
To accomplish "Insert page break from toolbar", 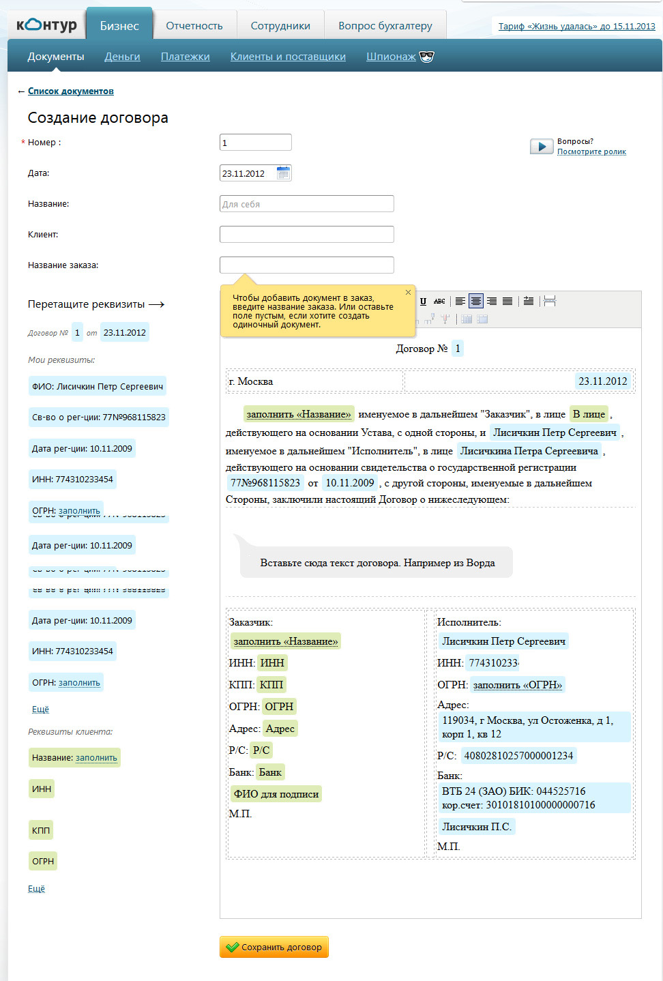I will (550, 302).
